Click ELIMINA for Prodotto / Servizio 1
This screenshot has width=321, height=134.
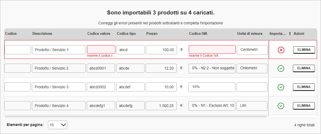304,50
